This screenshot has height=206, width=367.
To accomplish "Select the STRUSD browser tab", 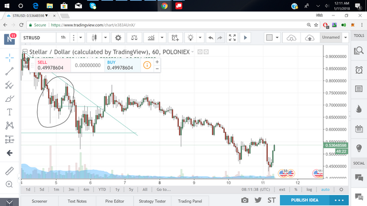I will pos(30,15).
